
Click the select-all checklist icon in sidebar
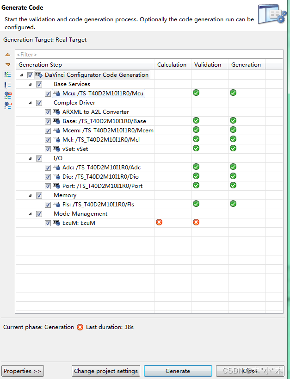tap(8, 75)
